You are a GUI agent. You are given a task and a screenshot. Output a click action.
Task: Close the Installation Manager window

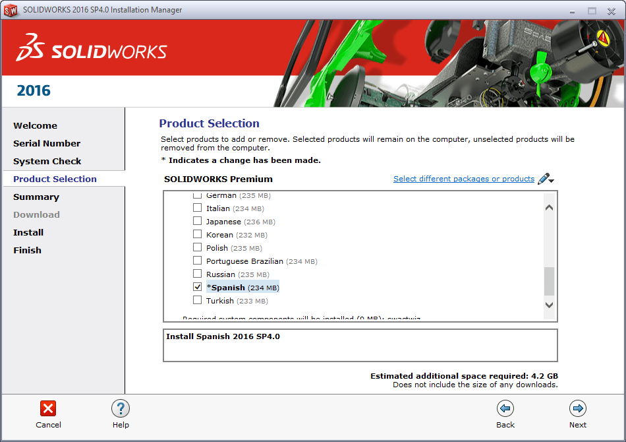click(612, 11)
